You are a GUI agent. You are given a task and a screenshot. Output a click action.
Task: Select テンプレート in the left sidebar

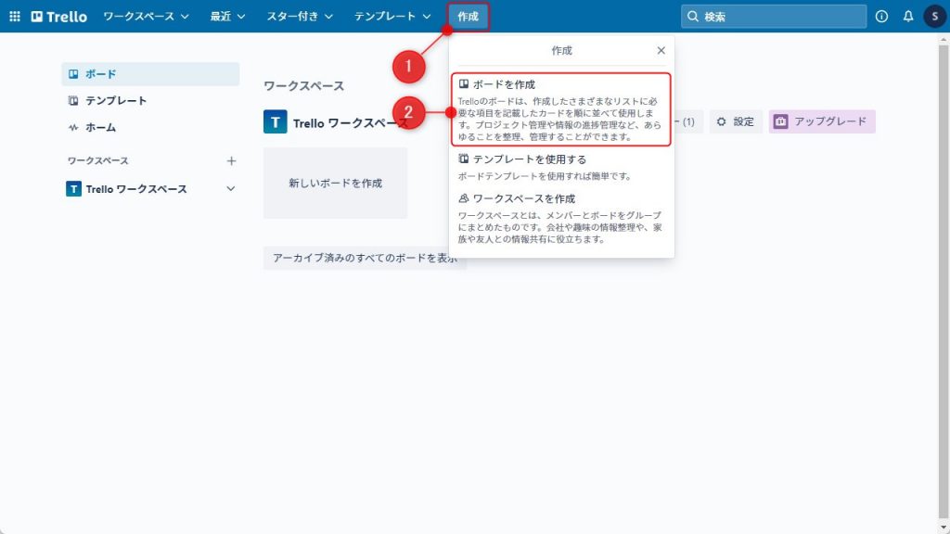pyautogui.click(x=150, y=100)
